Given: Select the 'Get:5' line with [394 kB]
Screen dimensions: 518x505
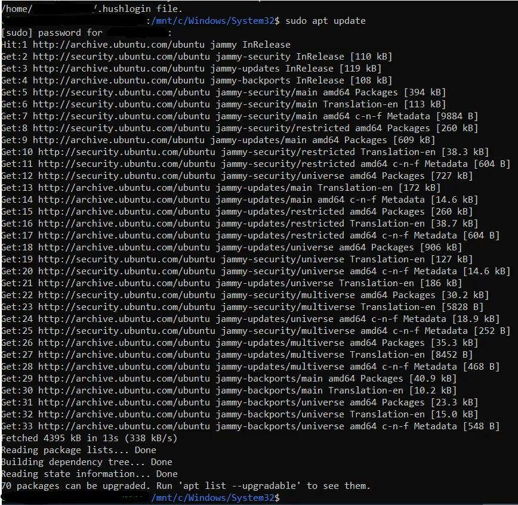Looking at the screenshot, I should coord(224,92).
